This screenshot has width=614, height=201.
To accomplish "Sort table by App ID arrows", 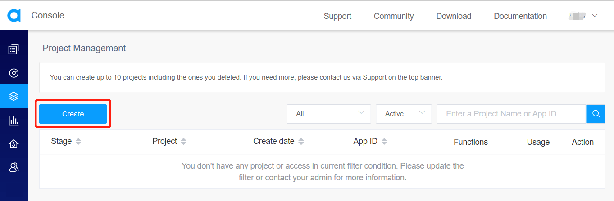I will coord(384,141).
